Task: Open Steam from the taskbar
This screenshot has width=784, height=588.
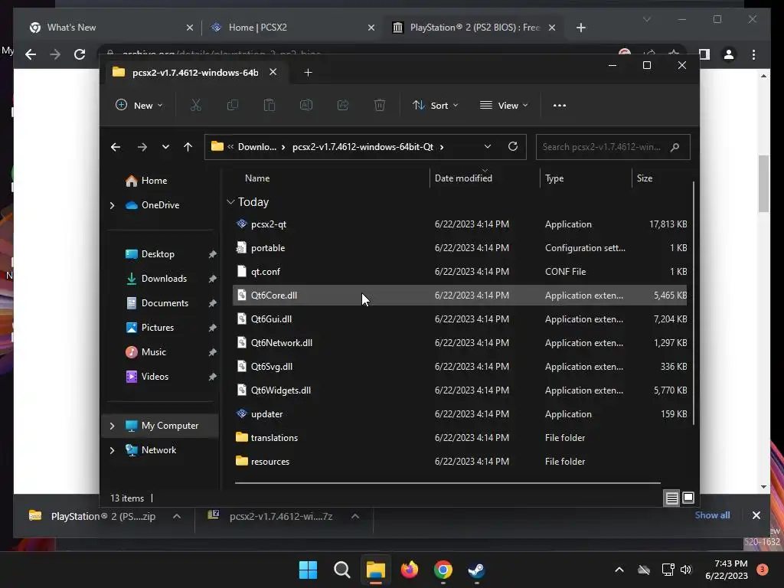Action: tap(476, 570)
